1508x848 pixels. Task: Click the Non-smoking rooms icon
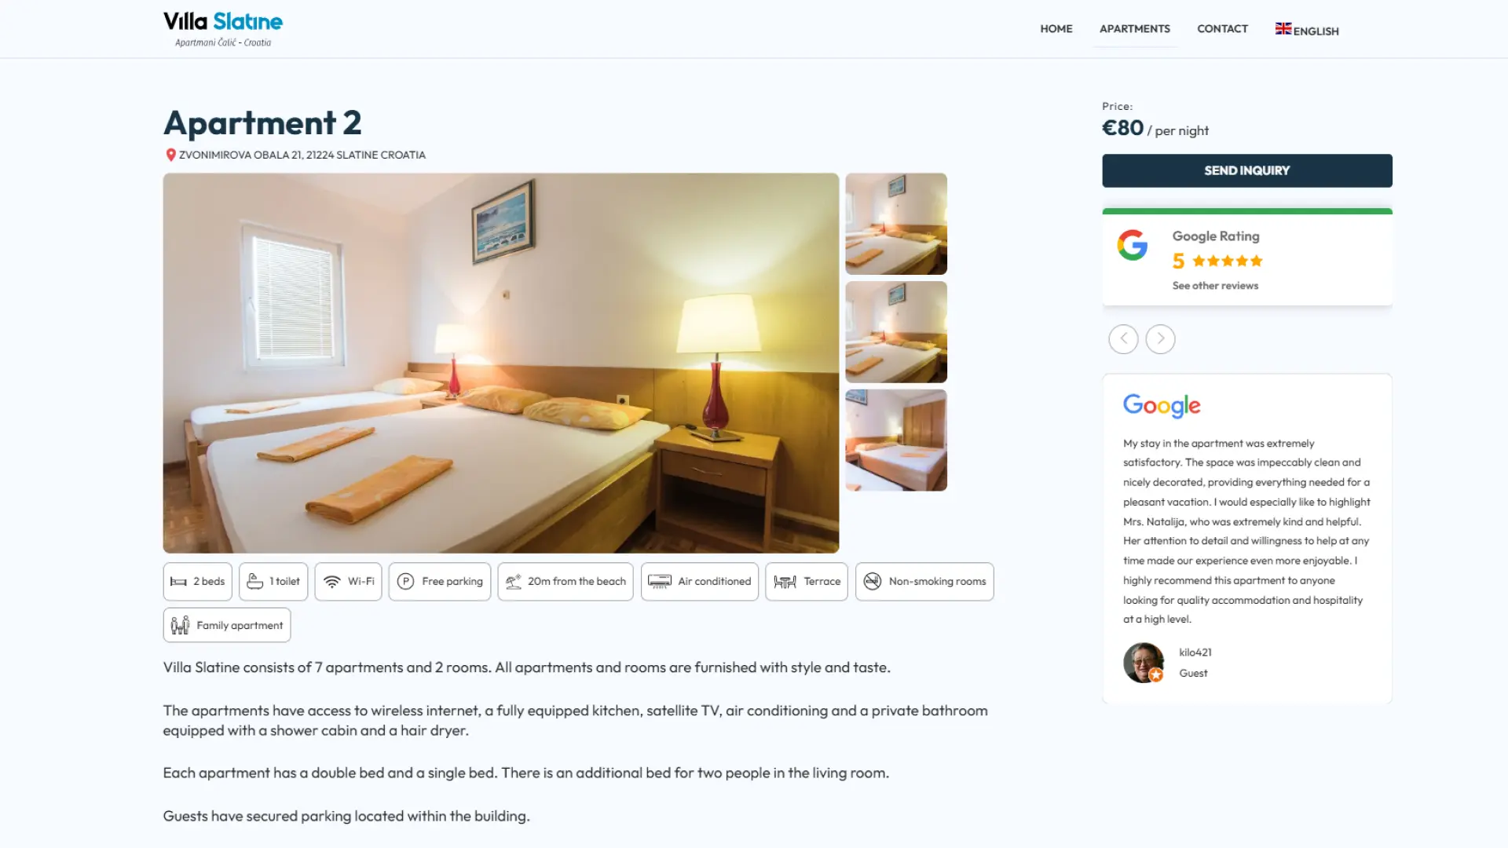872,582
